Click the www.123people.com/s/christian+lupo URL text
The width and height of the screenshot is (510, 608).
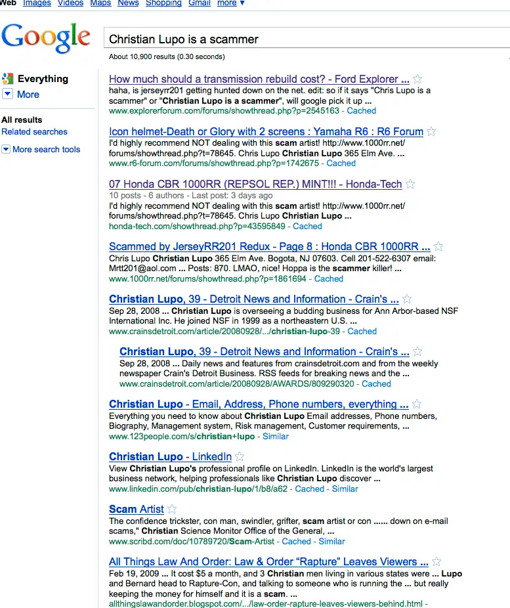182,437
